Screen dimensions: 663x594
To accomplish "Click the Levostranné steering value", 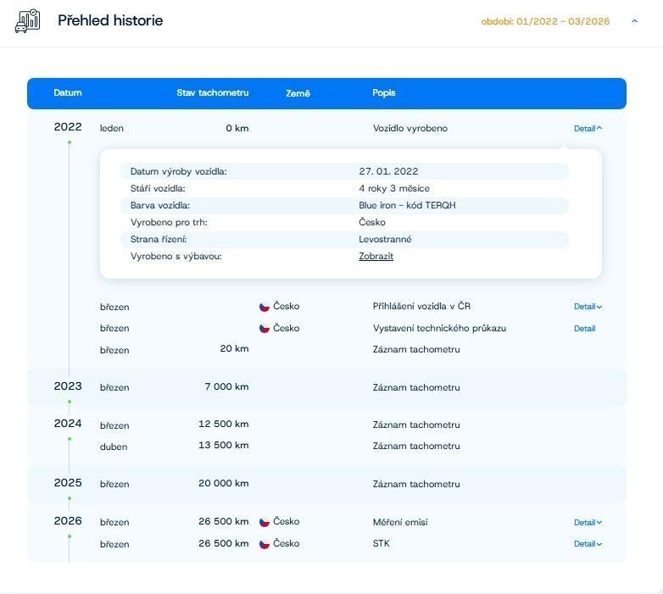I will [x=385, y=239].
